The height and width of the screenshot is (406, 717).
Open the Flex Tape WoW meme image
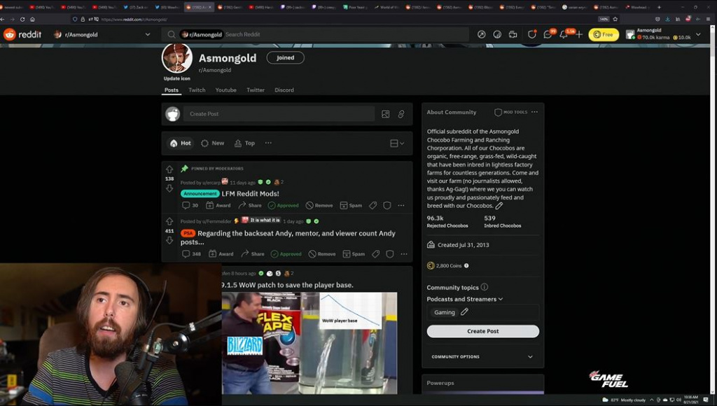pos(309,343)
